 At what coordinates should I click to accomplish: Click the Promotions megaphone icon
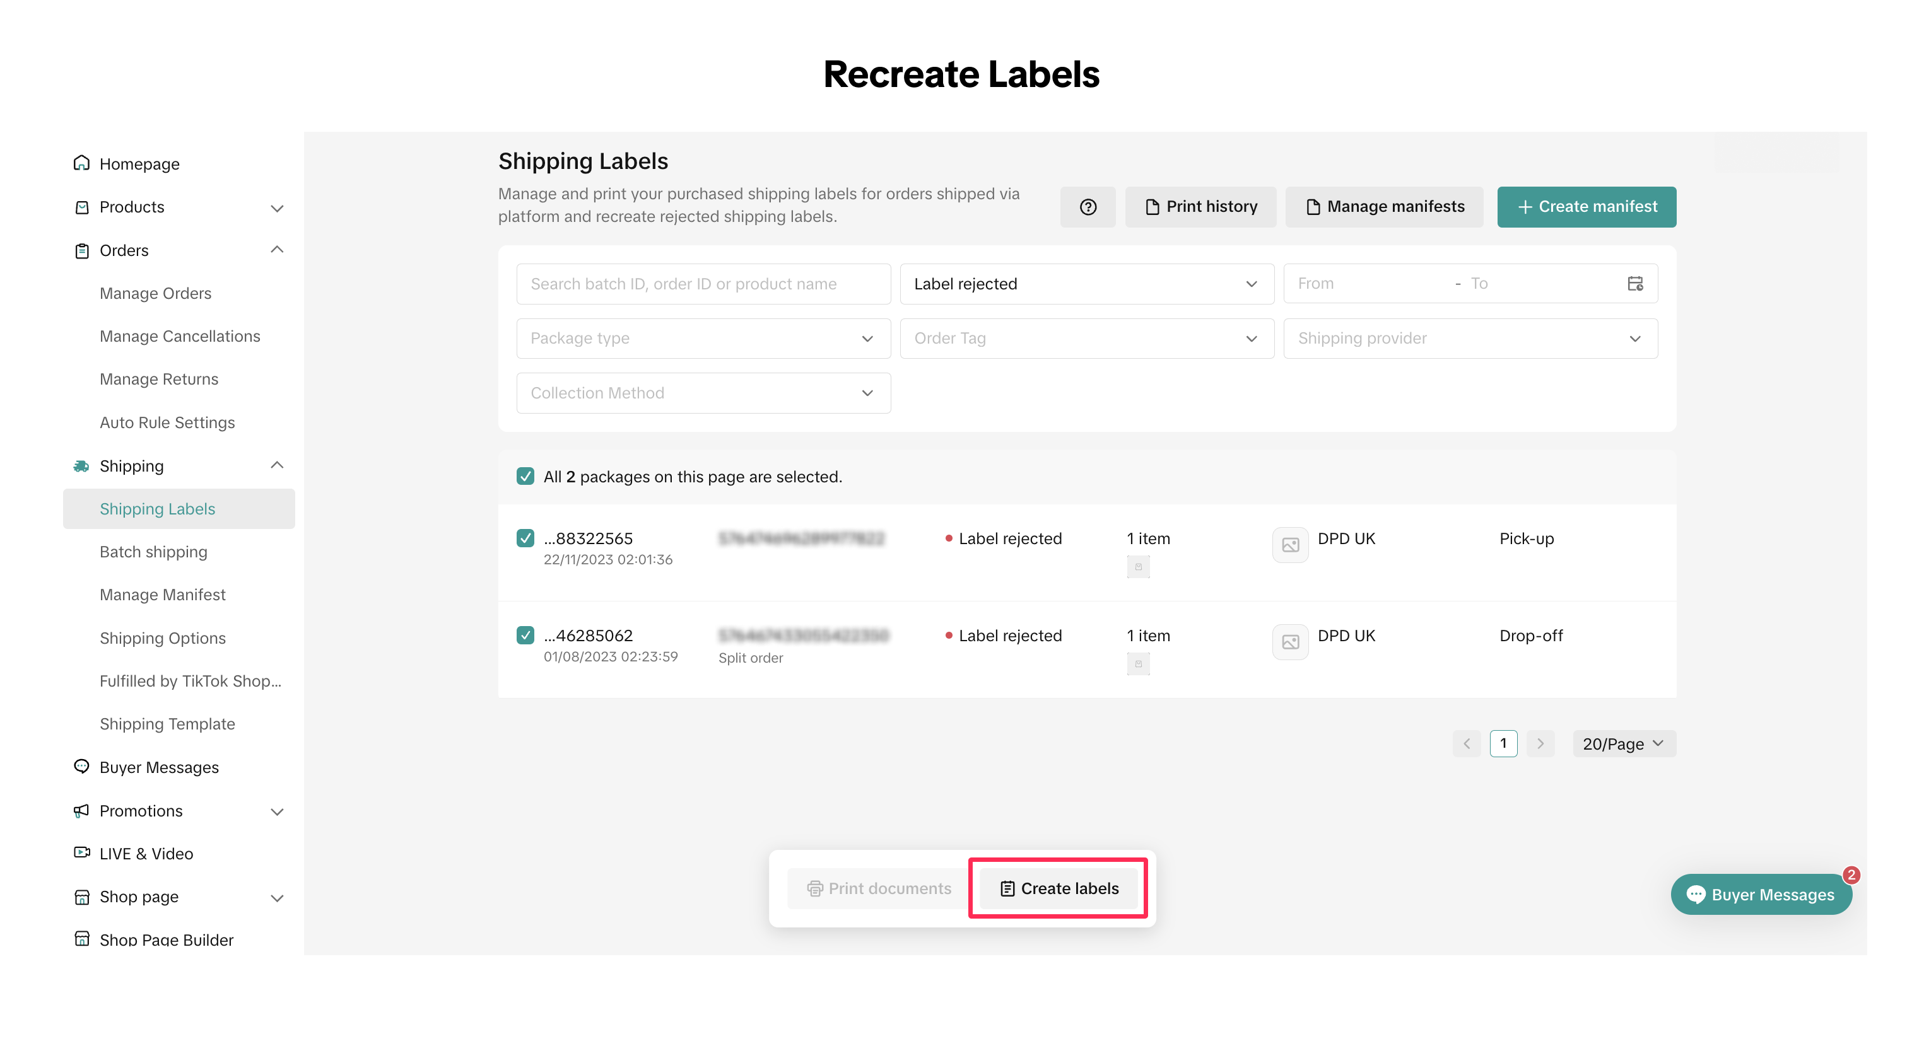[x=81, y=810]
